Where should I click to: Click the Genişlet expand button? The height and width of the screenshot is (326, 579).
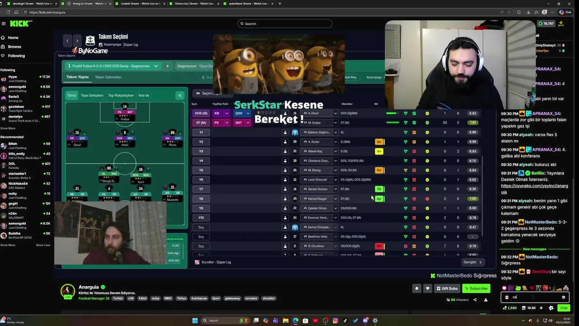click(473, 262)
